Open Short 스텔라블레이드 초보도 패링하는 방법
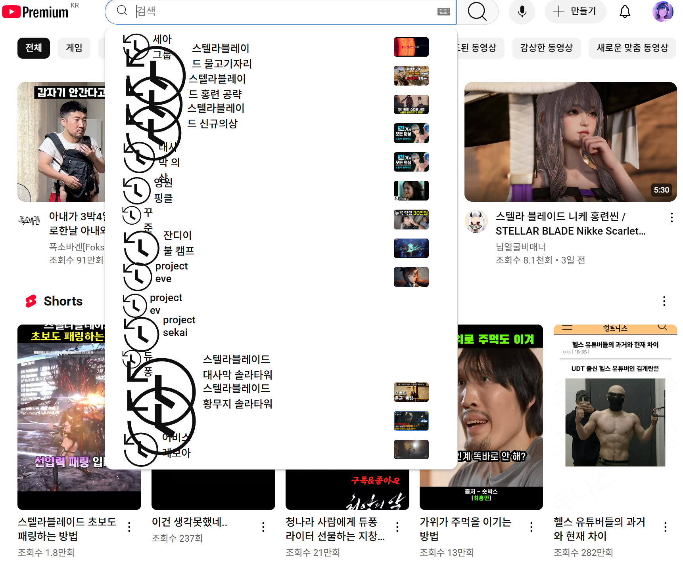This screenshot has height=573, width=683. [67, 529]
